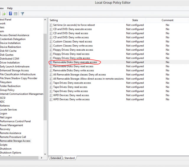Click the Show/Hide Action Pane icon

[15, 14]
